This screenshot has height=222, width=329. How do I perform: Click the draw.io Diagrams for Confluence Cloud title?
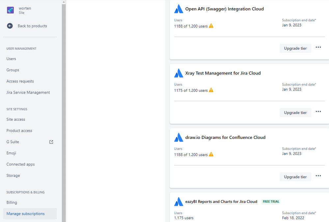coord(225,137)
